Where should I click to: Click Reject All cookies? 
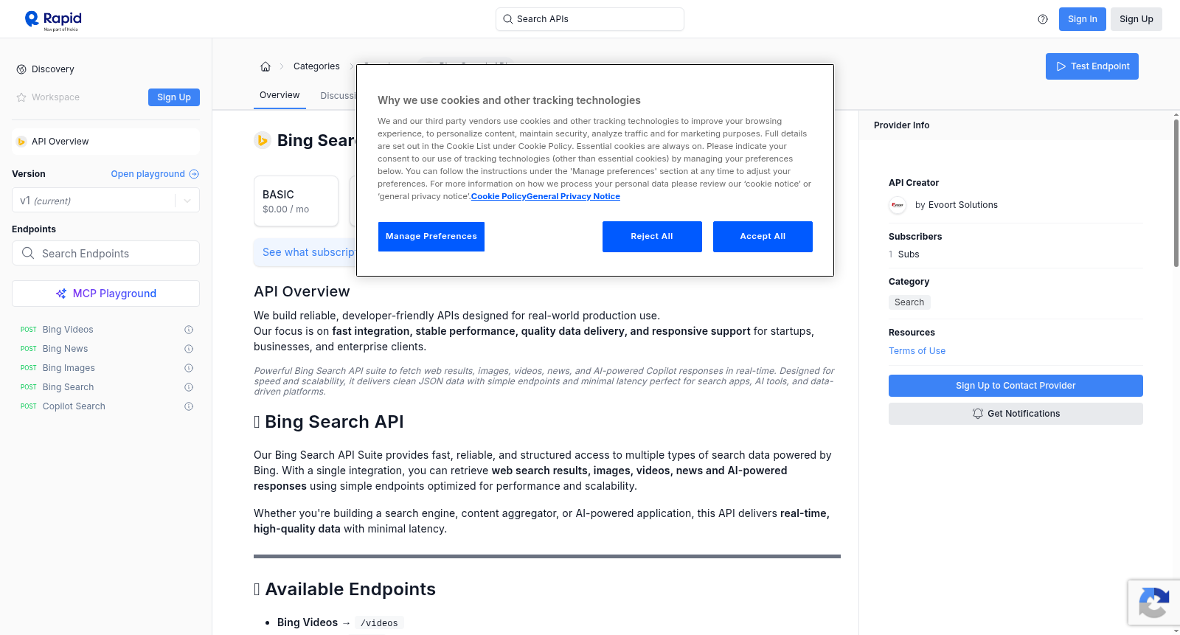click(x=652, y=237)
